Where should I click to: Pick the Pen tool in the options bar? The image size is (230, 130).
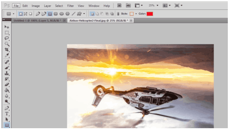(38, 14)
